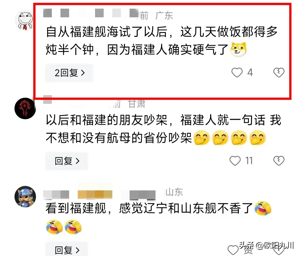Dislike the Shandong user's comment
The width and height of the screenshot is (301, 256).
tap(279, 250)
